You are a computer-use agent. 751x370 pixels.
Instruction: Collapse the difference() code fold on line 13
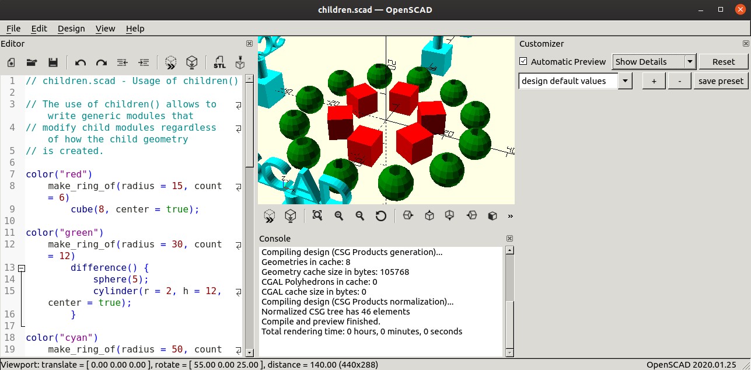pos(22,268)
